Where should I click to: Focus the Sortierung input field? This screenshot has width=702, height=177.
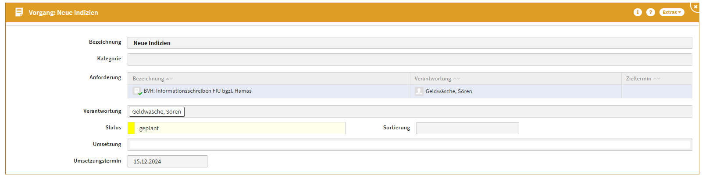coord(467,128)
